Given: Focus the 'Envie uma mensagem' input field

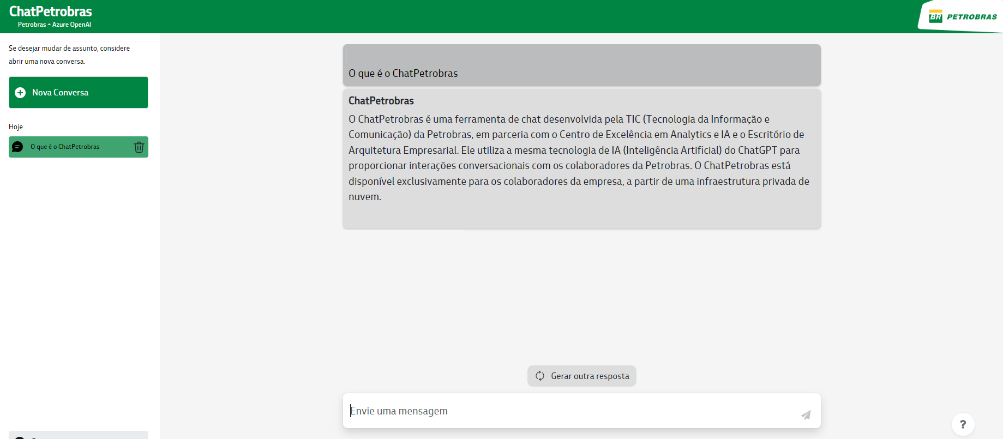Looking at the screenshot, I should [x=570, y=411].
